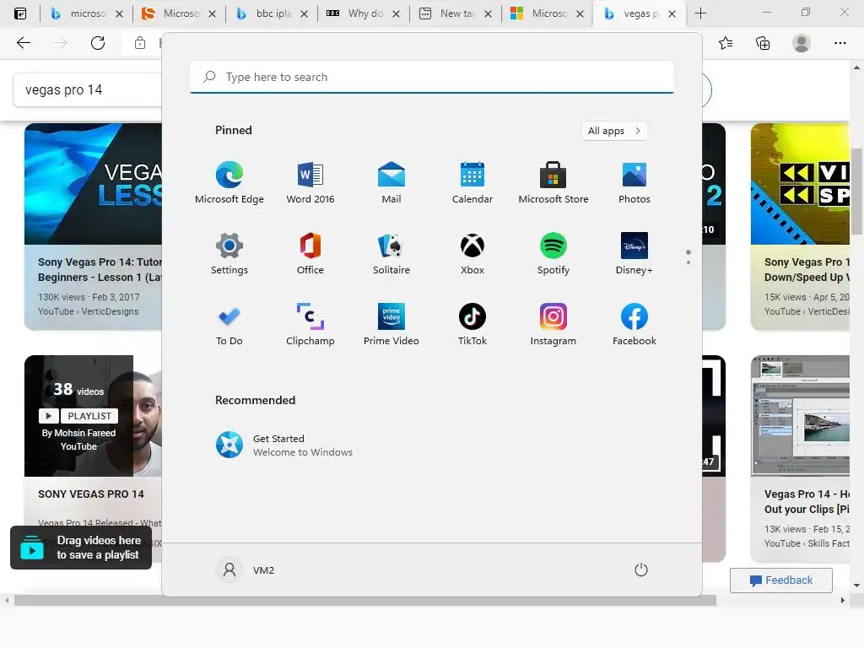The width and height of the screenshot is (864, 648).
Task: Open Edge Collections icon
Action: coord(763,43)
